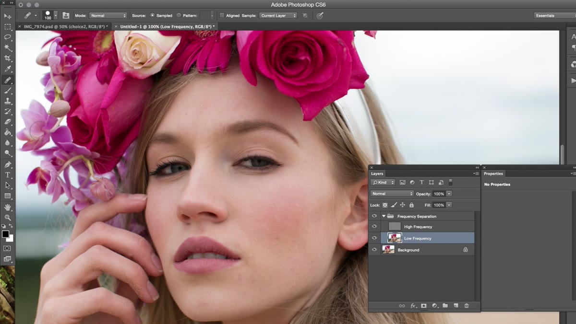Select the Blur tool
Viewport: 576px width, 324px height.
[8, 143]
